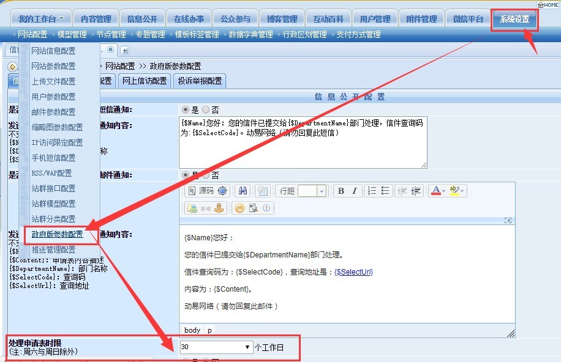Open the 行距 line spacing dropdown
Screen dimensions: 561x362
(x=322, y=191)
